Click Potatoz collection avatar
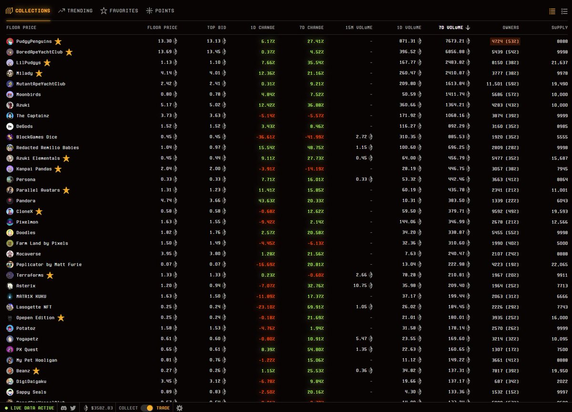The height and width of the screenshot is (412, 572). (x=10, y=328)
